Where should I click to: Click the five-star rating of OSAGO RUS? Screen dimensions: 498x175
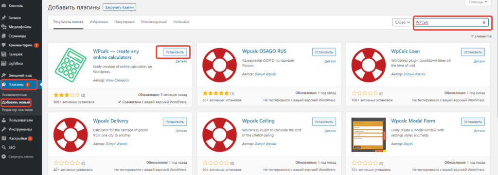[215, 93]
